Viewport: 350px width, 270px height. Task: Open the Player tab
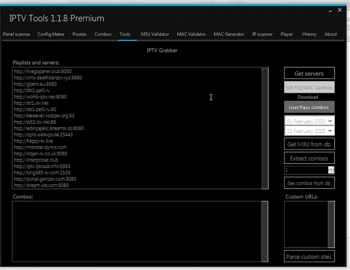pos(287,35)
